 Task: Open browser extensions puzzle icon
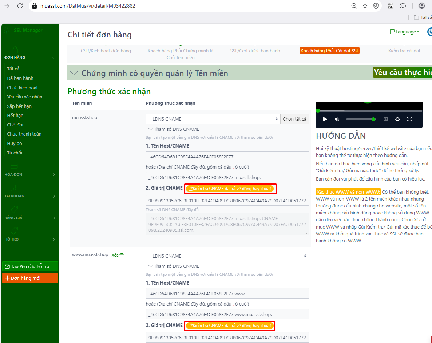tap(403, 6)
